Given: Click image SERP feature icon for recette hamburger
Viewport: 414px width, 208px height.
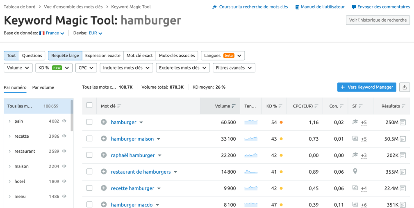Looking at the screenshot, I should tap(355, 188).
